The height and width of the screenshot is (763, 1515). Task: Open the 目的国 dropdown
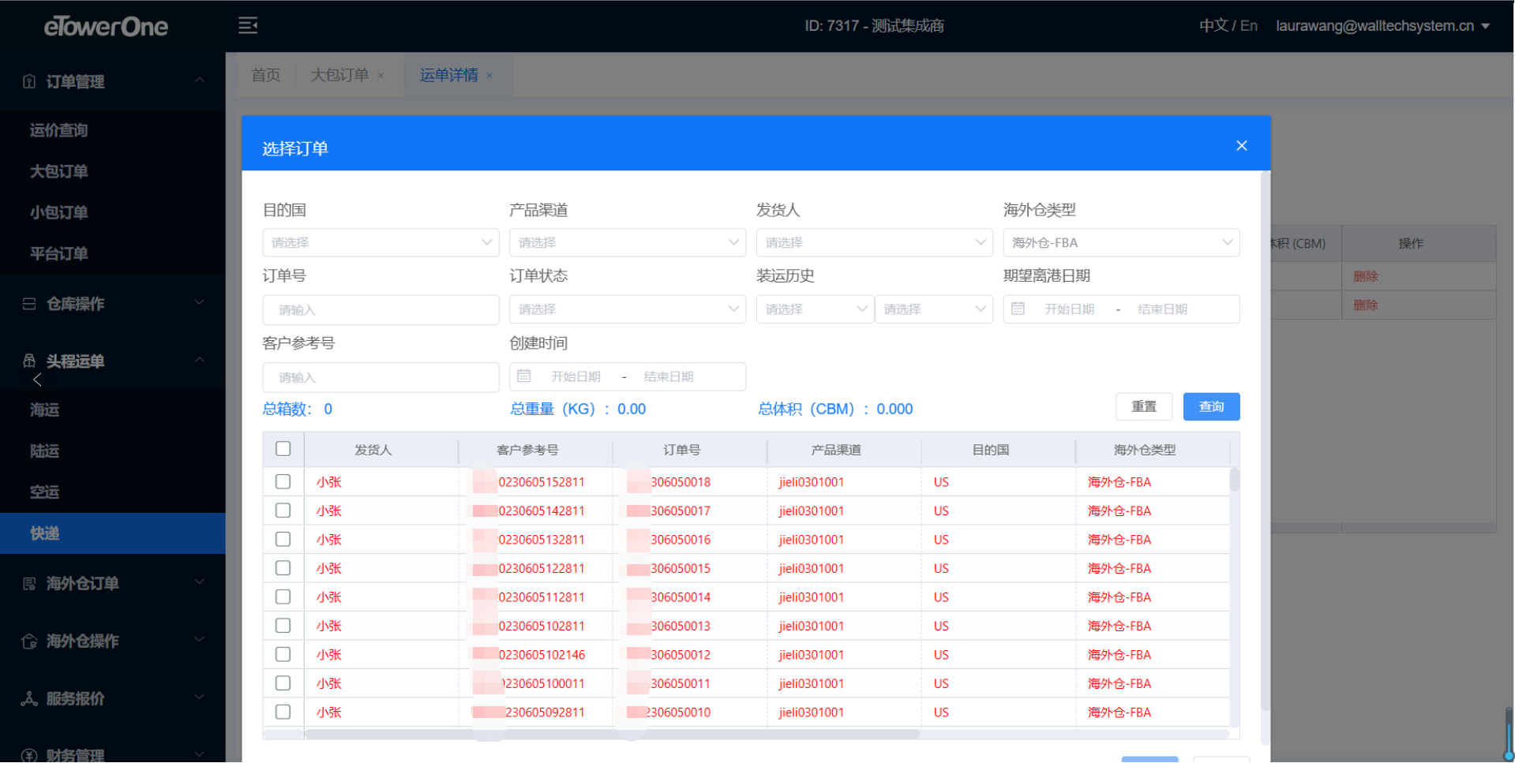point(381,243)
